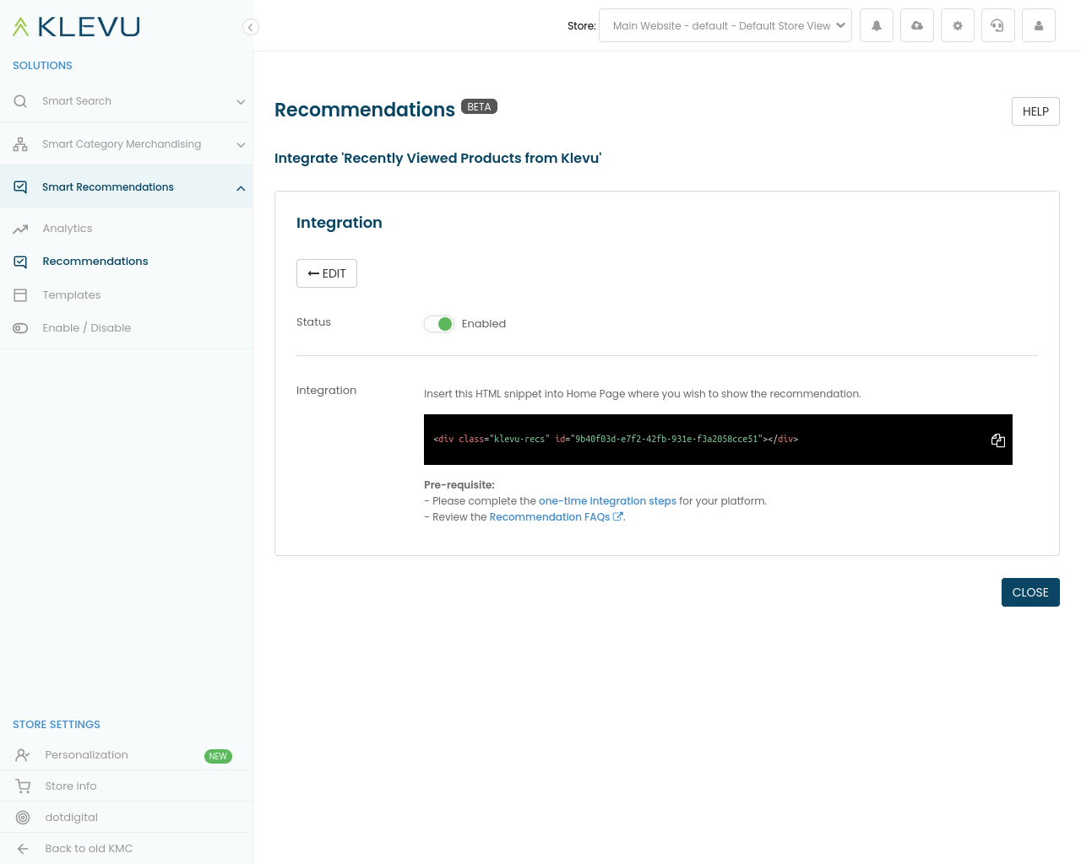Expand Smart Category Merchandising section

click(x=126, y=144)
